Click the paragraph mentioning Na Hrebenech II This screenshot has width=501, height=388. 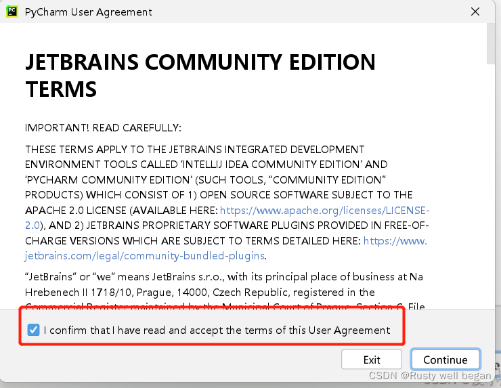coord(225,291)
